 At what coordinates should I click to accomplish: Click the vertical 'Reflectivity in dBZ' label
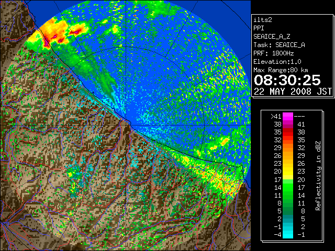coord(318,176)
